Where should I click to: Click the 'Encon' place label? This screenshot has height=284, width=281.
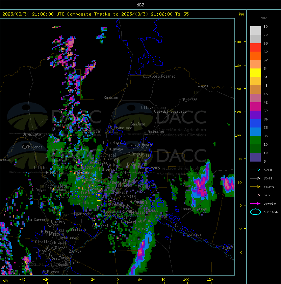click(203, 85)
